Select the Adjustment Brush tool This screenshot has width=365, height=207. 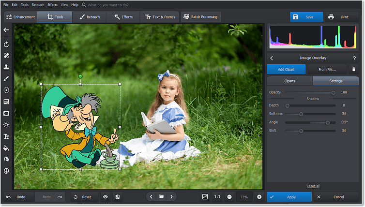click(x=6, y=79)
